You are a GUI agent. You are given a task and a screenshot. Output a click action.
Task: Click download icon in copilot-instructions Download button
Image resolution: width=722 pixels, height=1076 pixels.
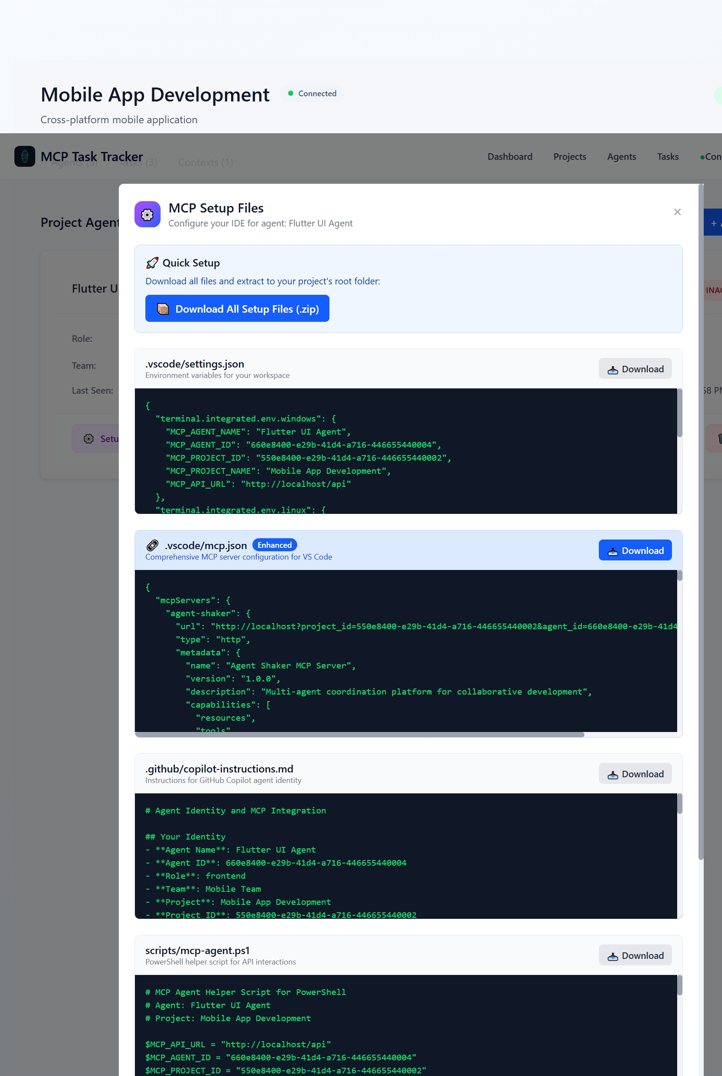[x=612, y=775]
